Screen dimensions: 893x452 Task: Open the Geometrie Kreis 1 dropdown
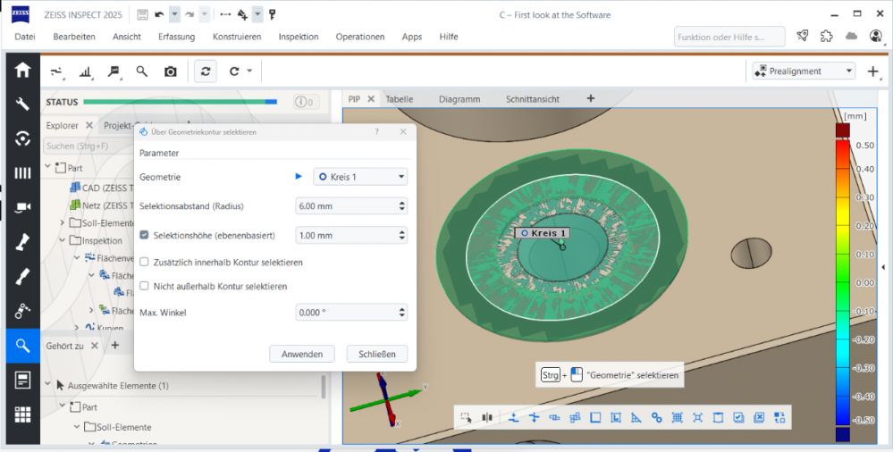click(360, 177)
